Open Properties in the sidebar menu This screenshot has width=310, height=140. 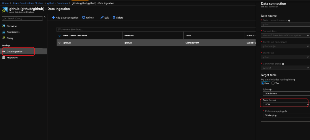pos(12,58)
